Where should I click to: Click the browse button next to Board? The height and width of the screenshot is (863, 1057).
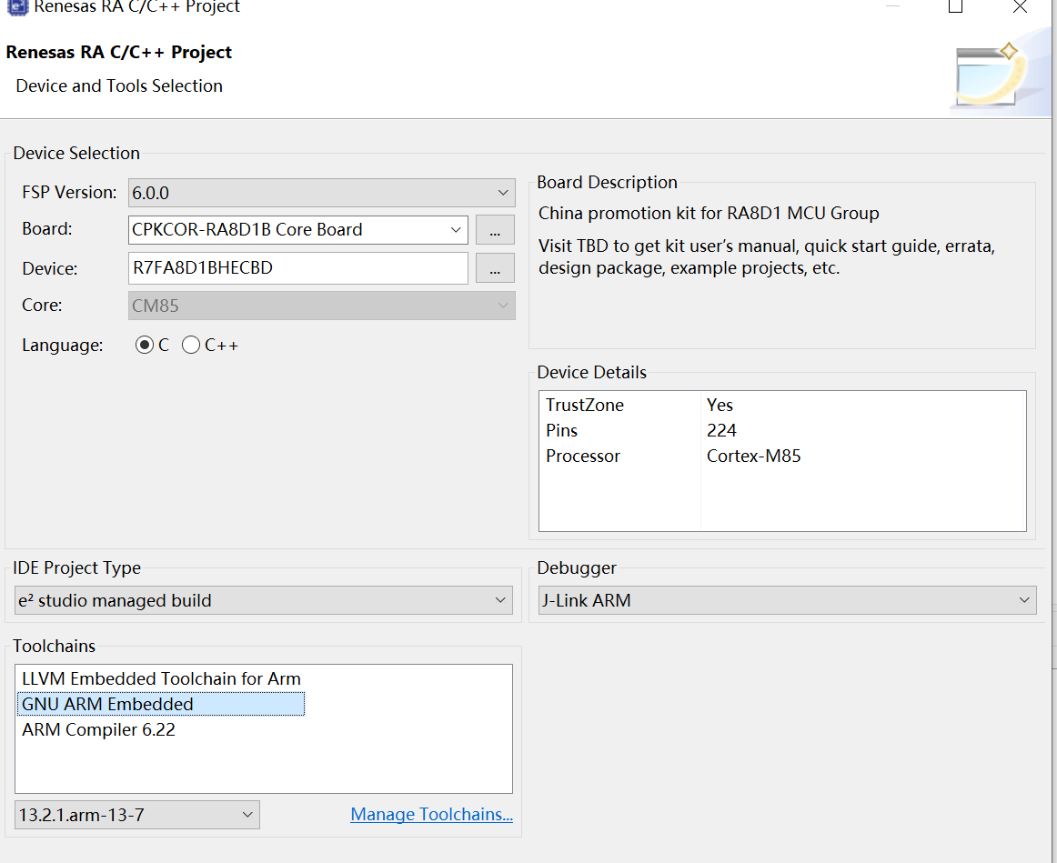[x=495, y=230]
